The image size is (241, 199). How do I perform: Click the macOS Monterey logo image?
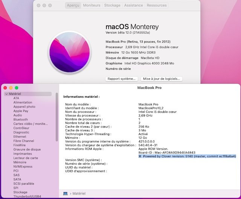pos(70,52)
